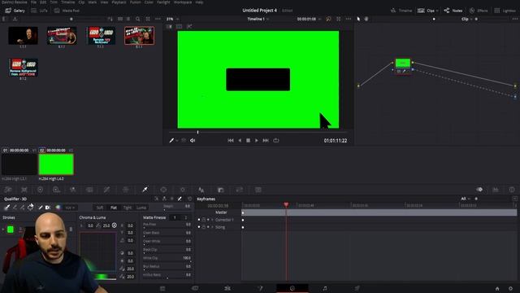The width and height of the screenshot is (520, 293).
Task: Go to the Fairlight page
Action: click(325, 288)
